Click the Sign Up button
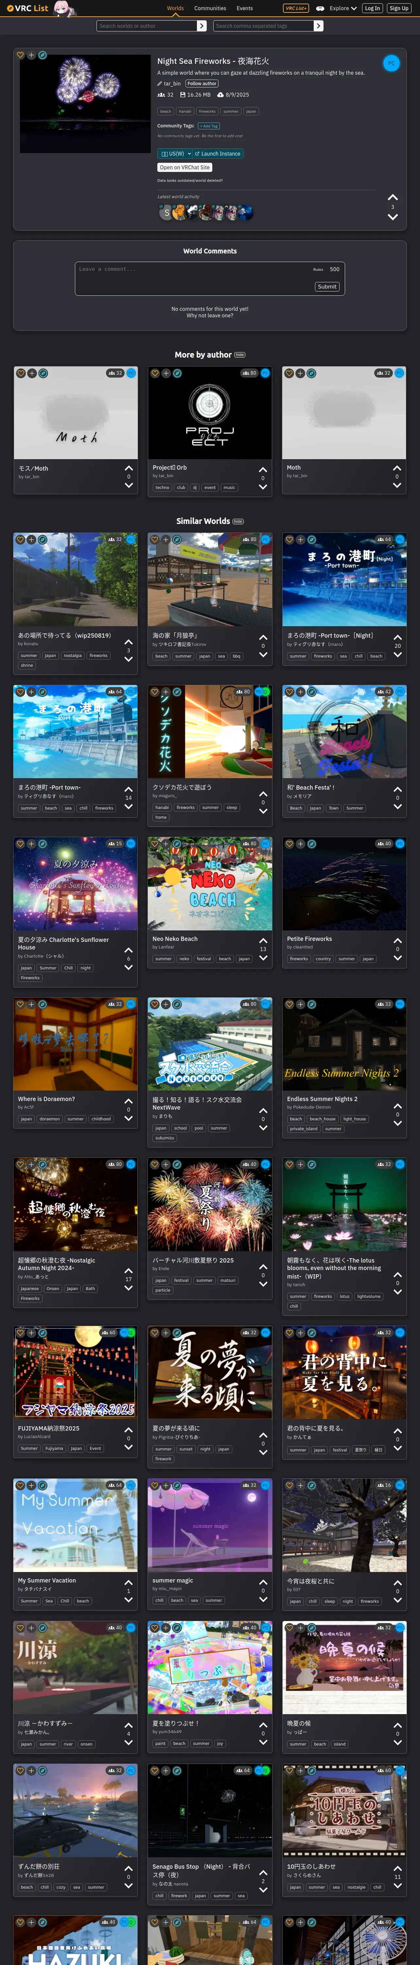This screenshot has width=420, height=1965. point(399,9)
